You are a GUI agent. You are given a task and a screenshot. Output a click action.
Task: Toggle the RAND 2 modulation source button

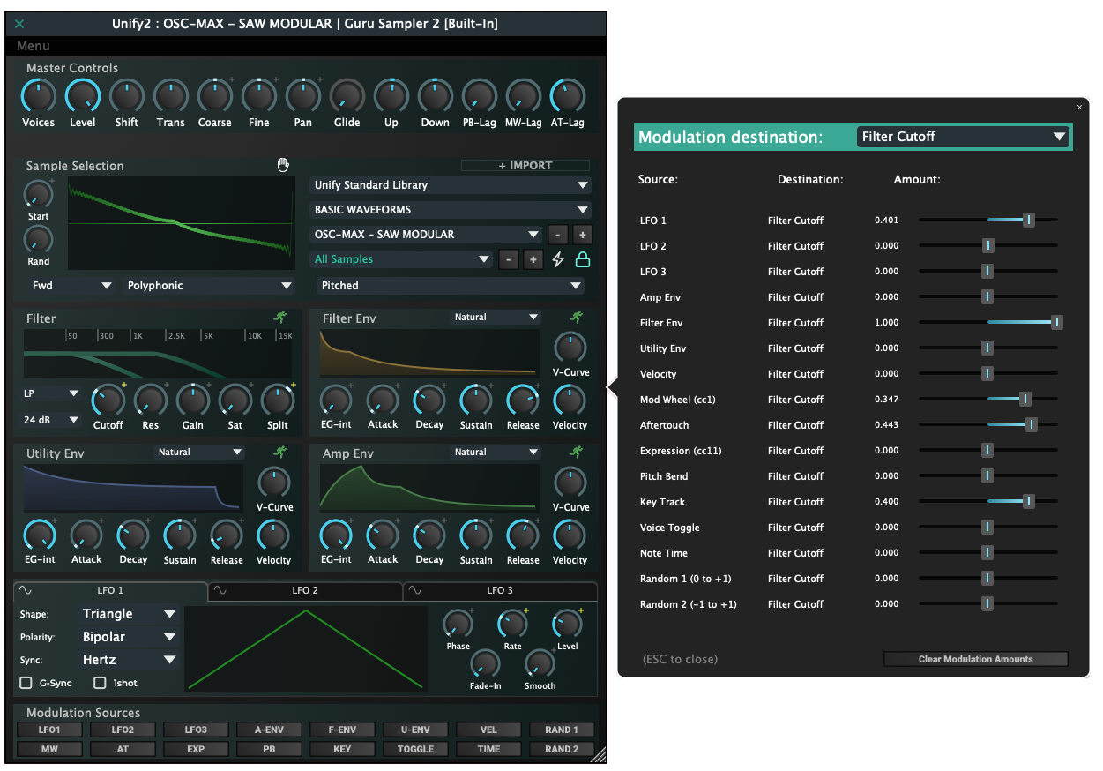coord(562,749)
